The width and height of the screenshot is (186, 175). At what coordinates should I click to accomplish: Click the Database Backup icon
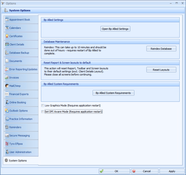[x=7, y=53]
